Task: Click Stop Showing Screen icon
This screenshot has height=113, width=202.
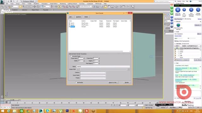Action: (x=184, y=10)
